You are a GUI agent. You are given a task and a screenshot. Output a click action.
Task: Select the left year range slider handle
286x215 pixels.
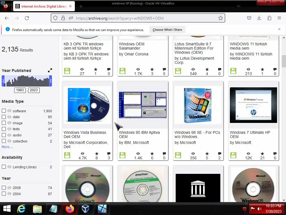[x=3, y=81]
